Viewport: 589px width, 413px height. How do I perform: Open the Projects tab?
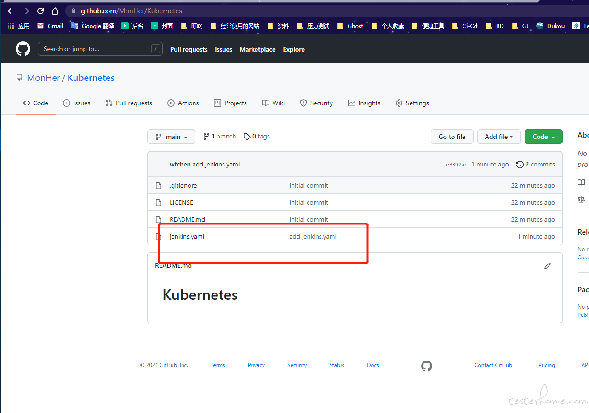(230, 103)
